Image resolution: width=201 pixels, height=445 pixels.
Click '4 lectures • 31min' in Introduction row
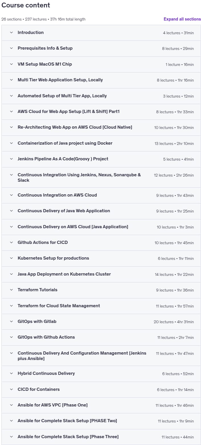tap(178, 33)
